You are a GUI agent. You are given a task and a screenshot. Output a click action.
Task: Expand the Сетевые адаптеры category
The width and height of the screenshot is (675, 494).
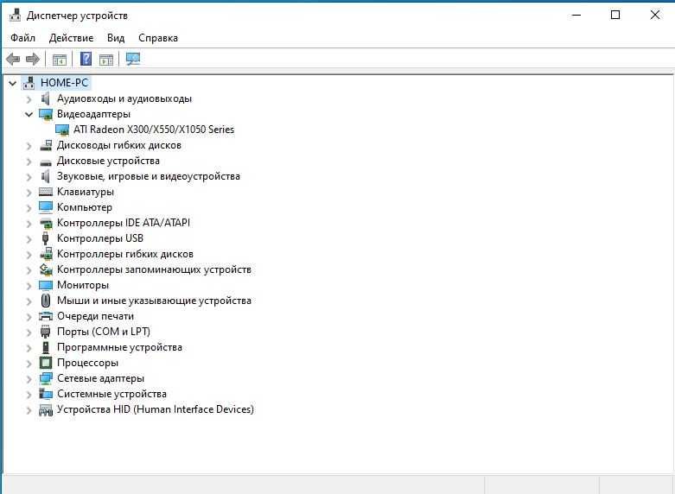29,378
